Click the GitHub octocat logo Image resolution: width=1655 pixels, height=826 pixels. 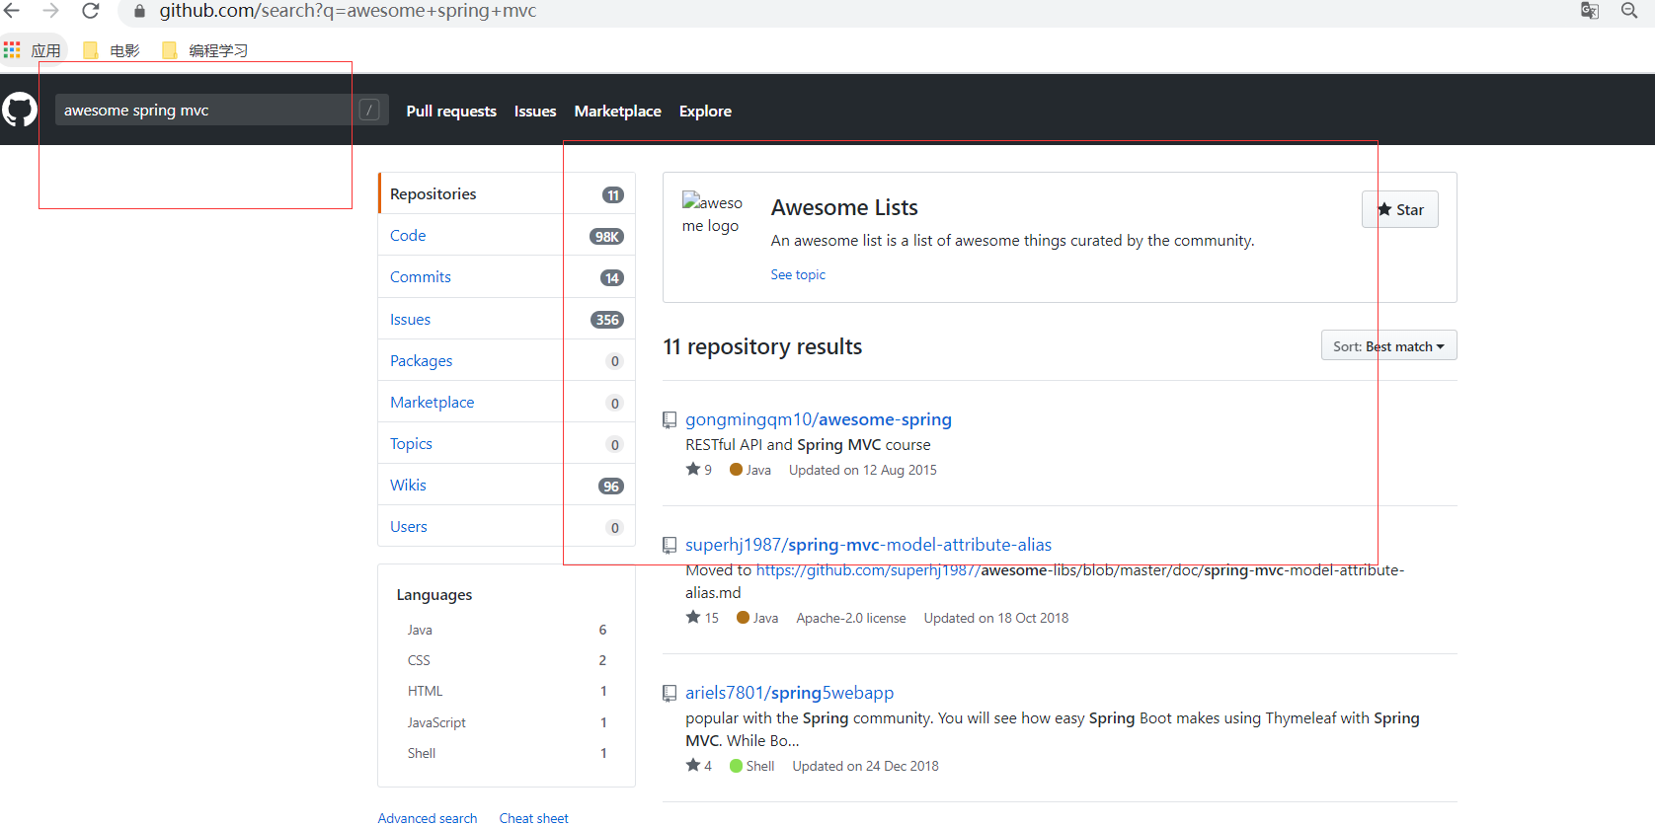click(20, 110)
